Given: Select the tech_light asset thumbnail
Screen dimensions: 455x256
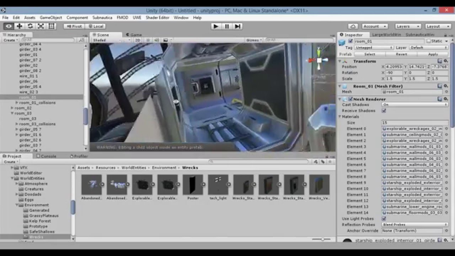Looking at the screenshot, I should 218,185.
